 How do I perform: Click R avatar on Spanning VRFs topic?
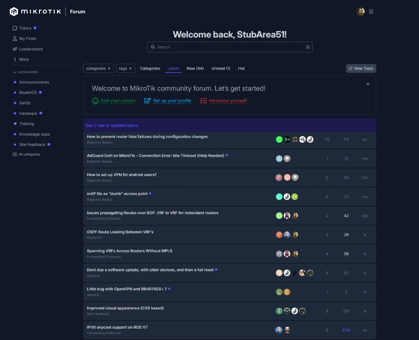click(279, 254)
